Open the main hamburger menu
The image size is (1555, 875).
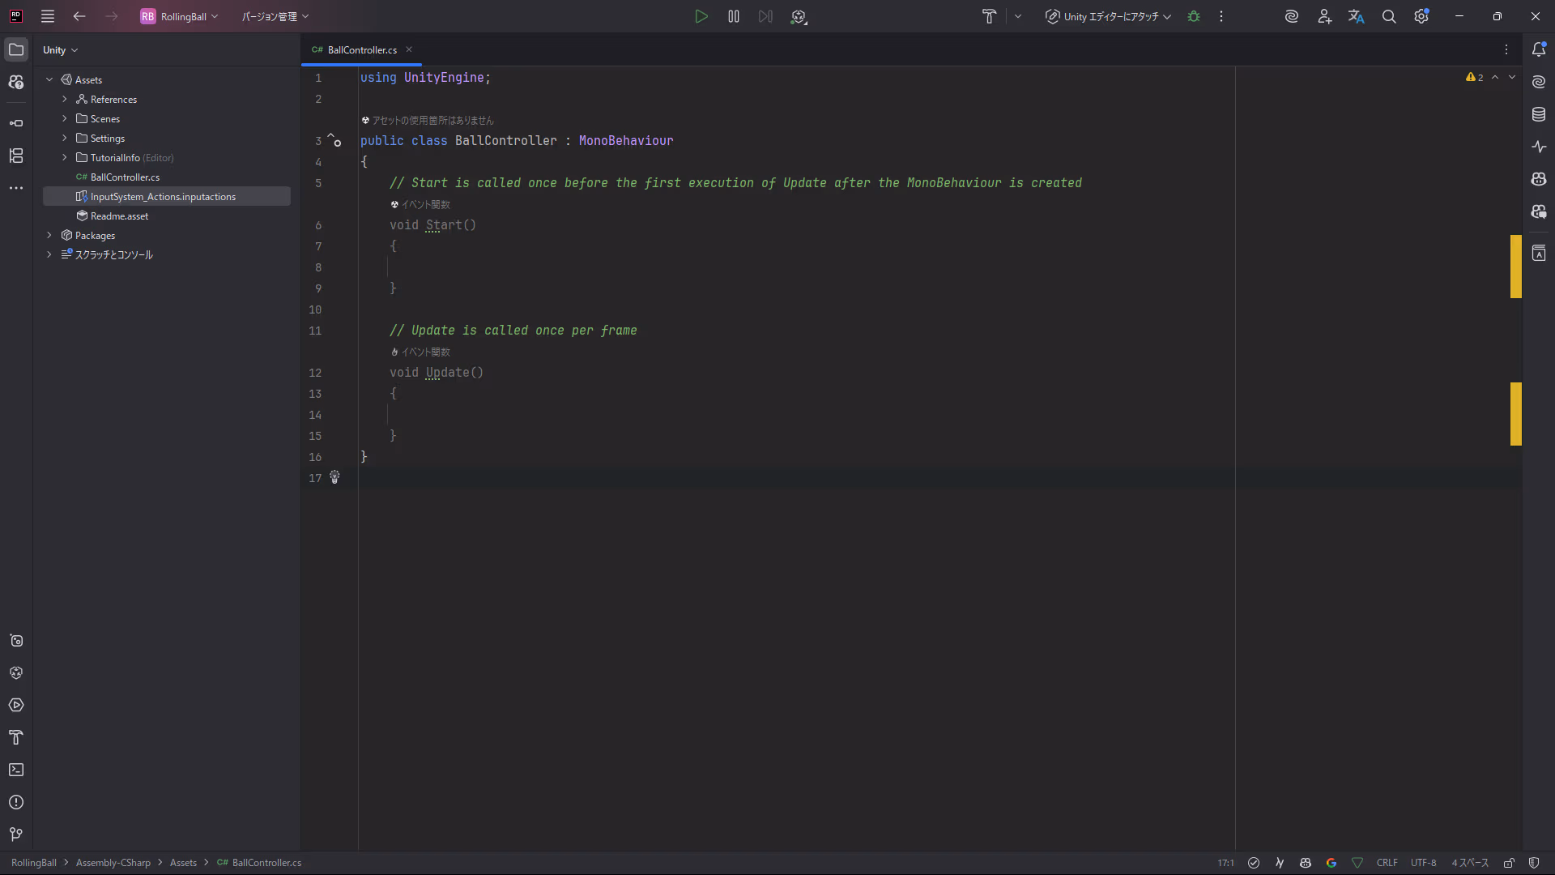[x=48, y=16]
